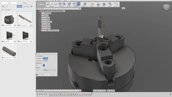The width and height of the screenshot is (172, 97).
Task: Click the purple Create Form icon
Action: [64, 4]
